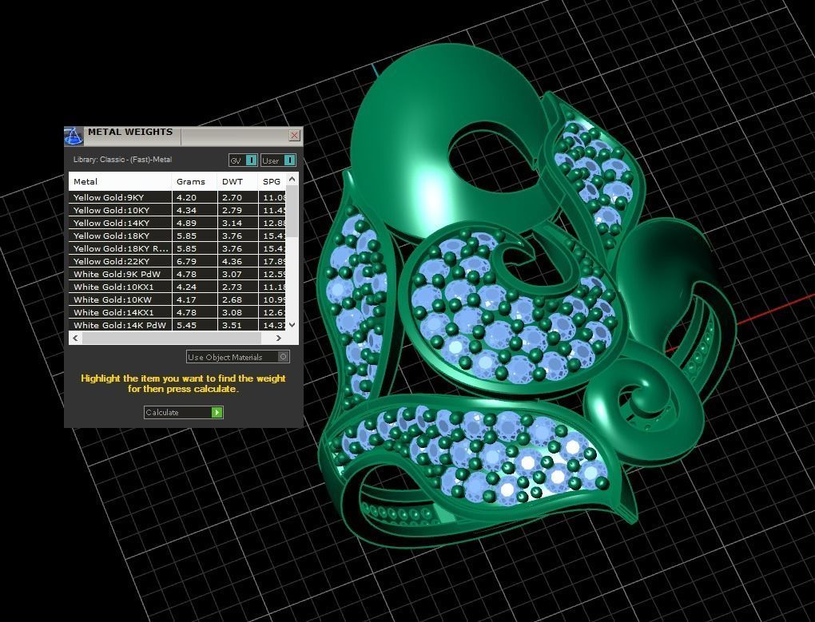Toggle the GV library switch

click(x=243, y=160)
